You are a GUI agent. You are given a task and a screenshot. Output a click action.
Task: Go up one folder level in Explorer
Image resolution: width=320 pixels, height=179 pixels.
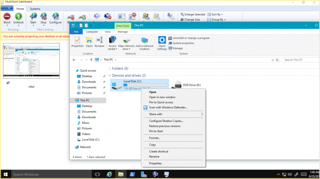pyautogui.click(x=91, y=60)
